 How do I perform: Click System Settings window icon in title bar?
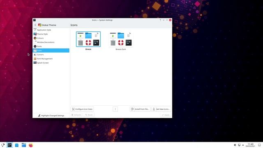tap(35, 20)
